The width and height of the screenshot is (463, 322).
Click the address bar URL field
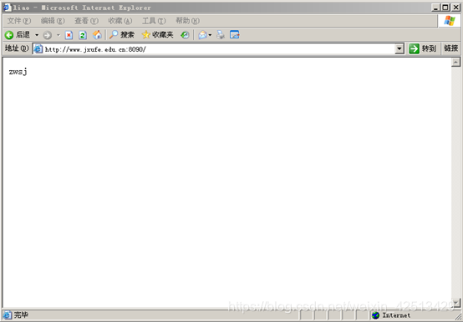pyautogui.click(x=218, y=49)
